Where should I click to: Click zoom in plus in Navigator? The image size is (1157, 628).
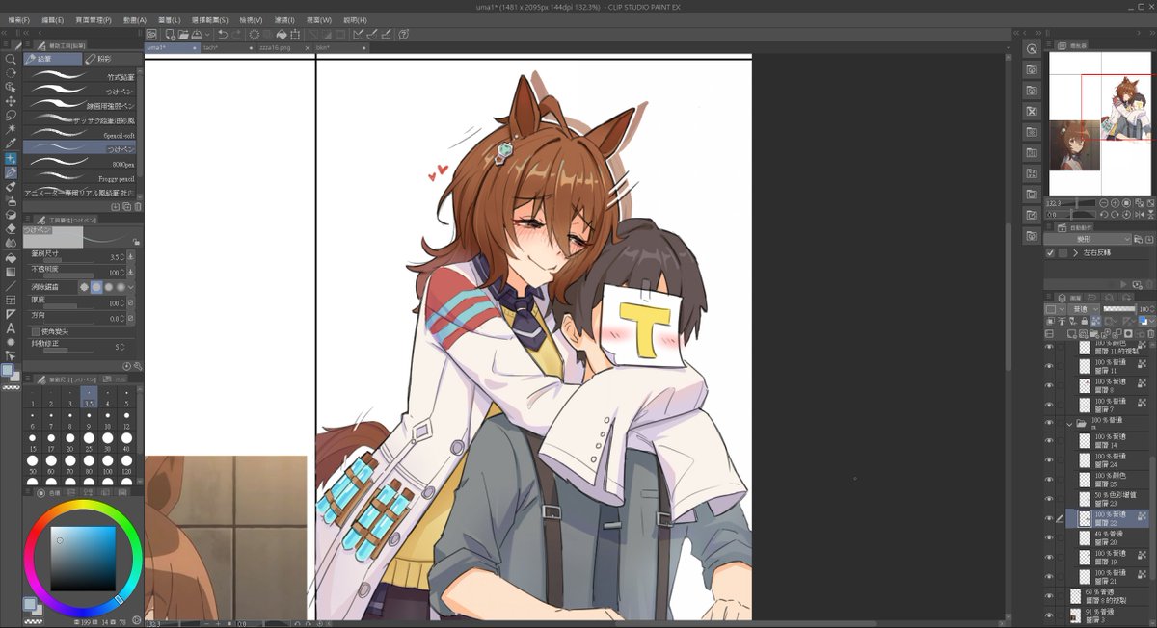coord(1116,203)
